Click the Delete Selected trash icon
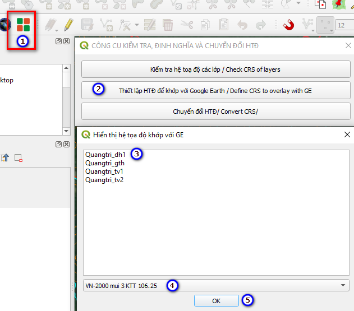The width and height of the screenshot is (354, 311). pyautogui.click(x=168, y=25)
